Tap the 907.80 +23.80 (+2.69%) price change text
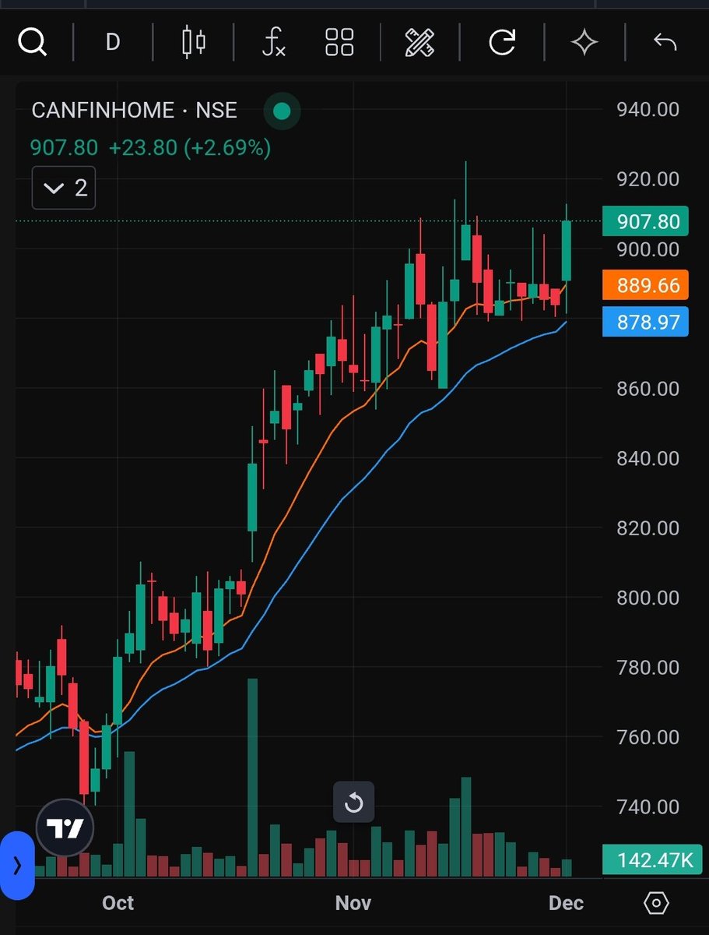The width and height of the screenshot is (709, 935). pyautogui.click(x=150, y=147)
